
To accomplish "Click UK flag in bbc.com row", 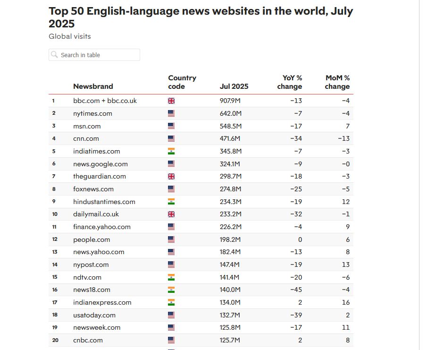I will (x=171, y=101).
